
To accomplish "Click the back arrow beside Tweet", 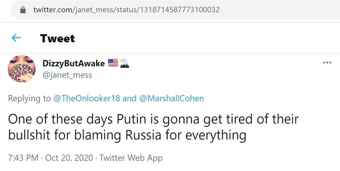I will pos(16,38).
